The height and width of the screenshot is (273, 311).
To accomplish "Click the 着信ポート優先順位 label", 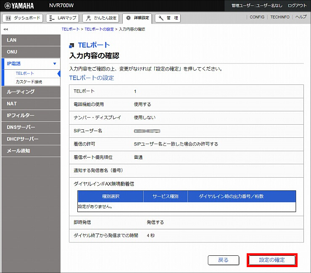I will (x=93, y=157).
